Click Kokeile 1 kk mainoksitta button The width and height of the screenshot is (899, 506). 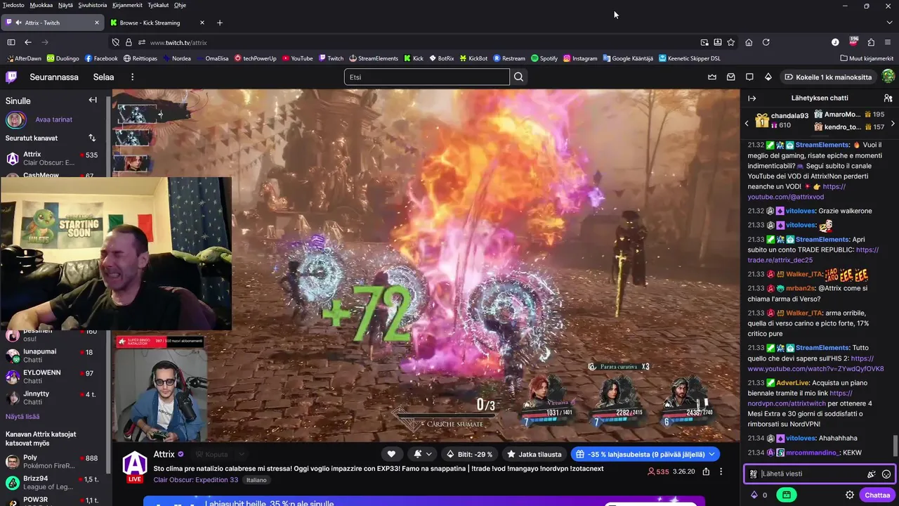click(x=828, y=77)
